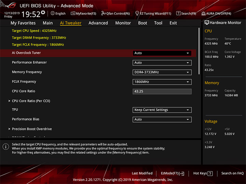Click the Ratio 43.25x value
Viewport: 246px width, 184px height.
coord(209,70)
